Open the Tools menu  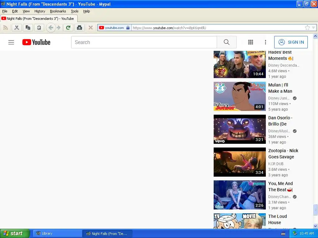[x=75, y=11]
